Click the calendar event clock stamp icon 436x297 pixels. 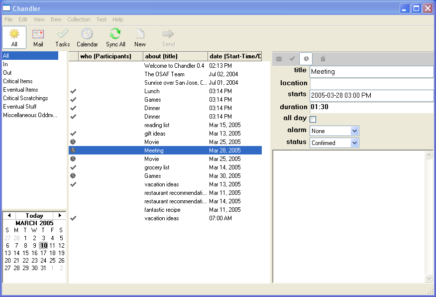(x=306, y=59)
